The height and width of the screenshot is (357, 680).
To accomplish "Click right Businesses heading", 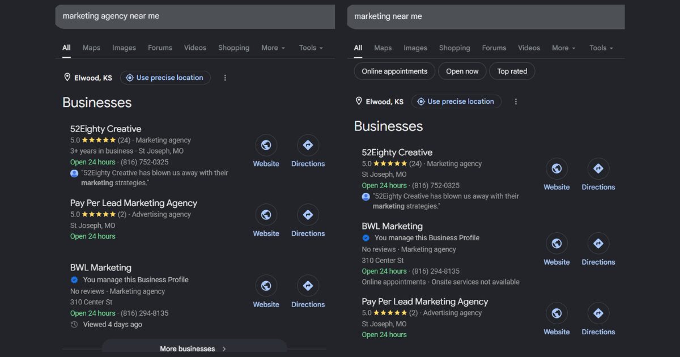I will 389,126.
